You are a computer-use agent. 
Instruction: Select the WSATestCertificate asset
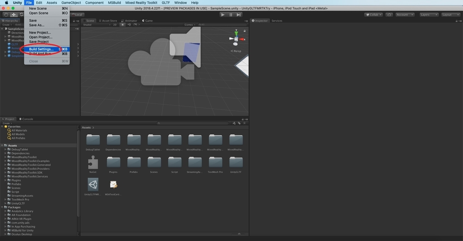coord(113,184)
